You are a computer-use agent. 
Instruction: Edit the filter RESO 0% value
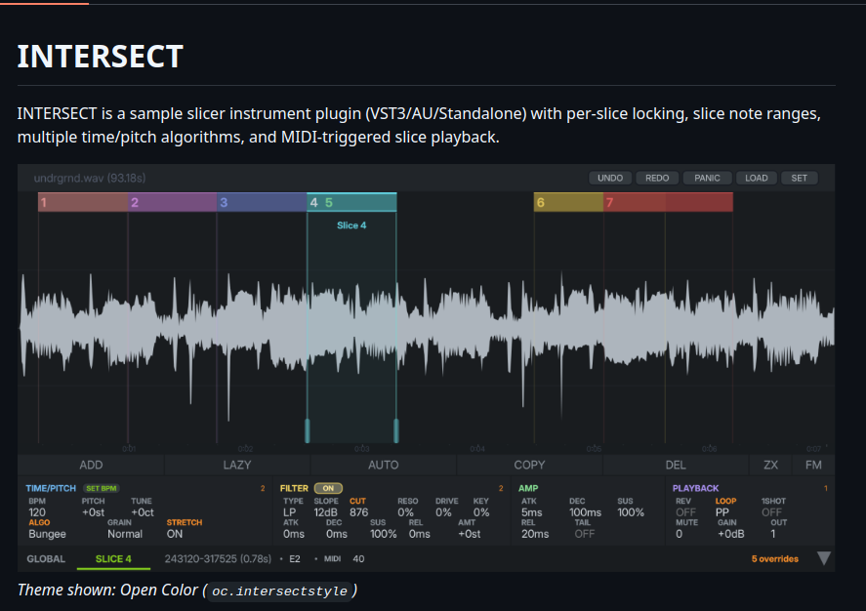[x=405, y=512]
